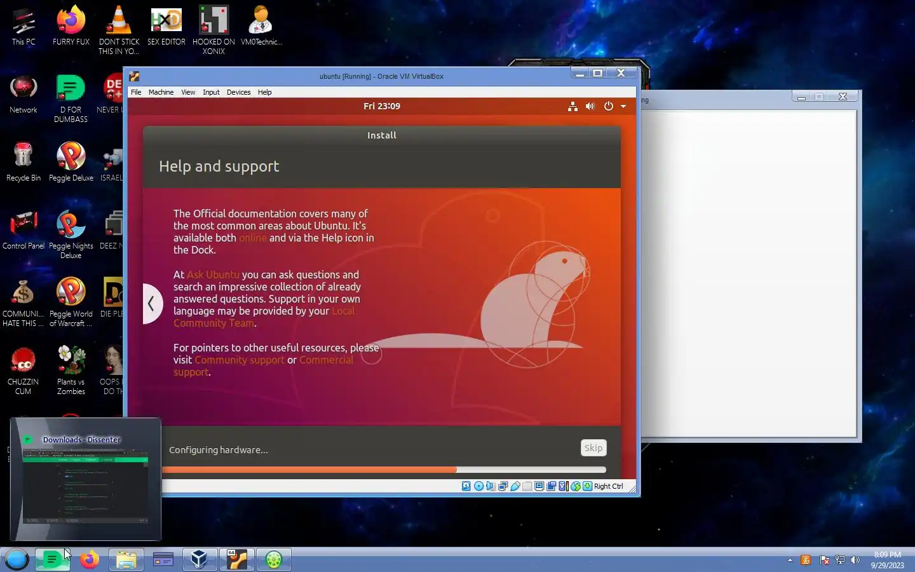The height and width of the screenshot is (572, 915).
Task: Open the Peggle World of Warcraft desktop icon
Action: click(71, 302)
